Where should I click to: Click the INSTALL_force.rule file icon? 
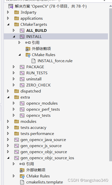pos(34,61)
